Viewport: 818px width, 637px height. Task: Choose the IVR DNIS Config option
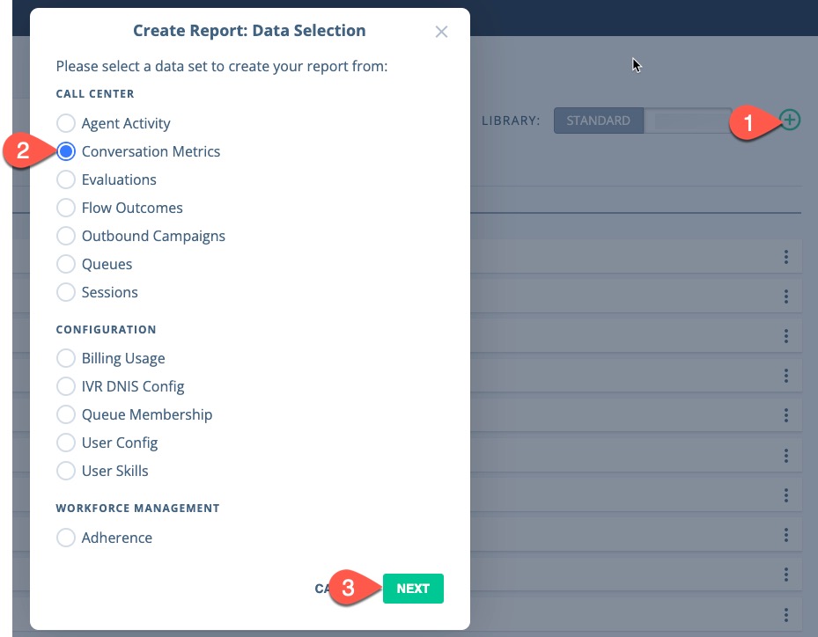coord(66,386)
